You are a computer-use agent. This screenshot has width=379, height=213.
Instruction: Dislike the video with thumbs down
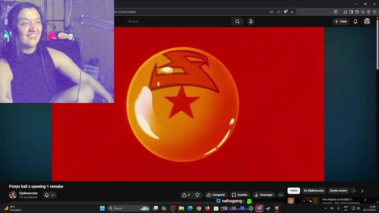[x=197, y=195]
